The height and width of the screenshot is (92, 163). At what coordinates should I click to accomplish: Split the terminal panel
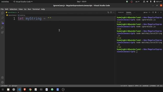click(x=153, y=13)
